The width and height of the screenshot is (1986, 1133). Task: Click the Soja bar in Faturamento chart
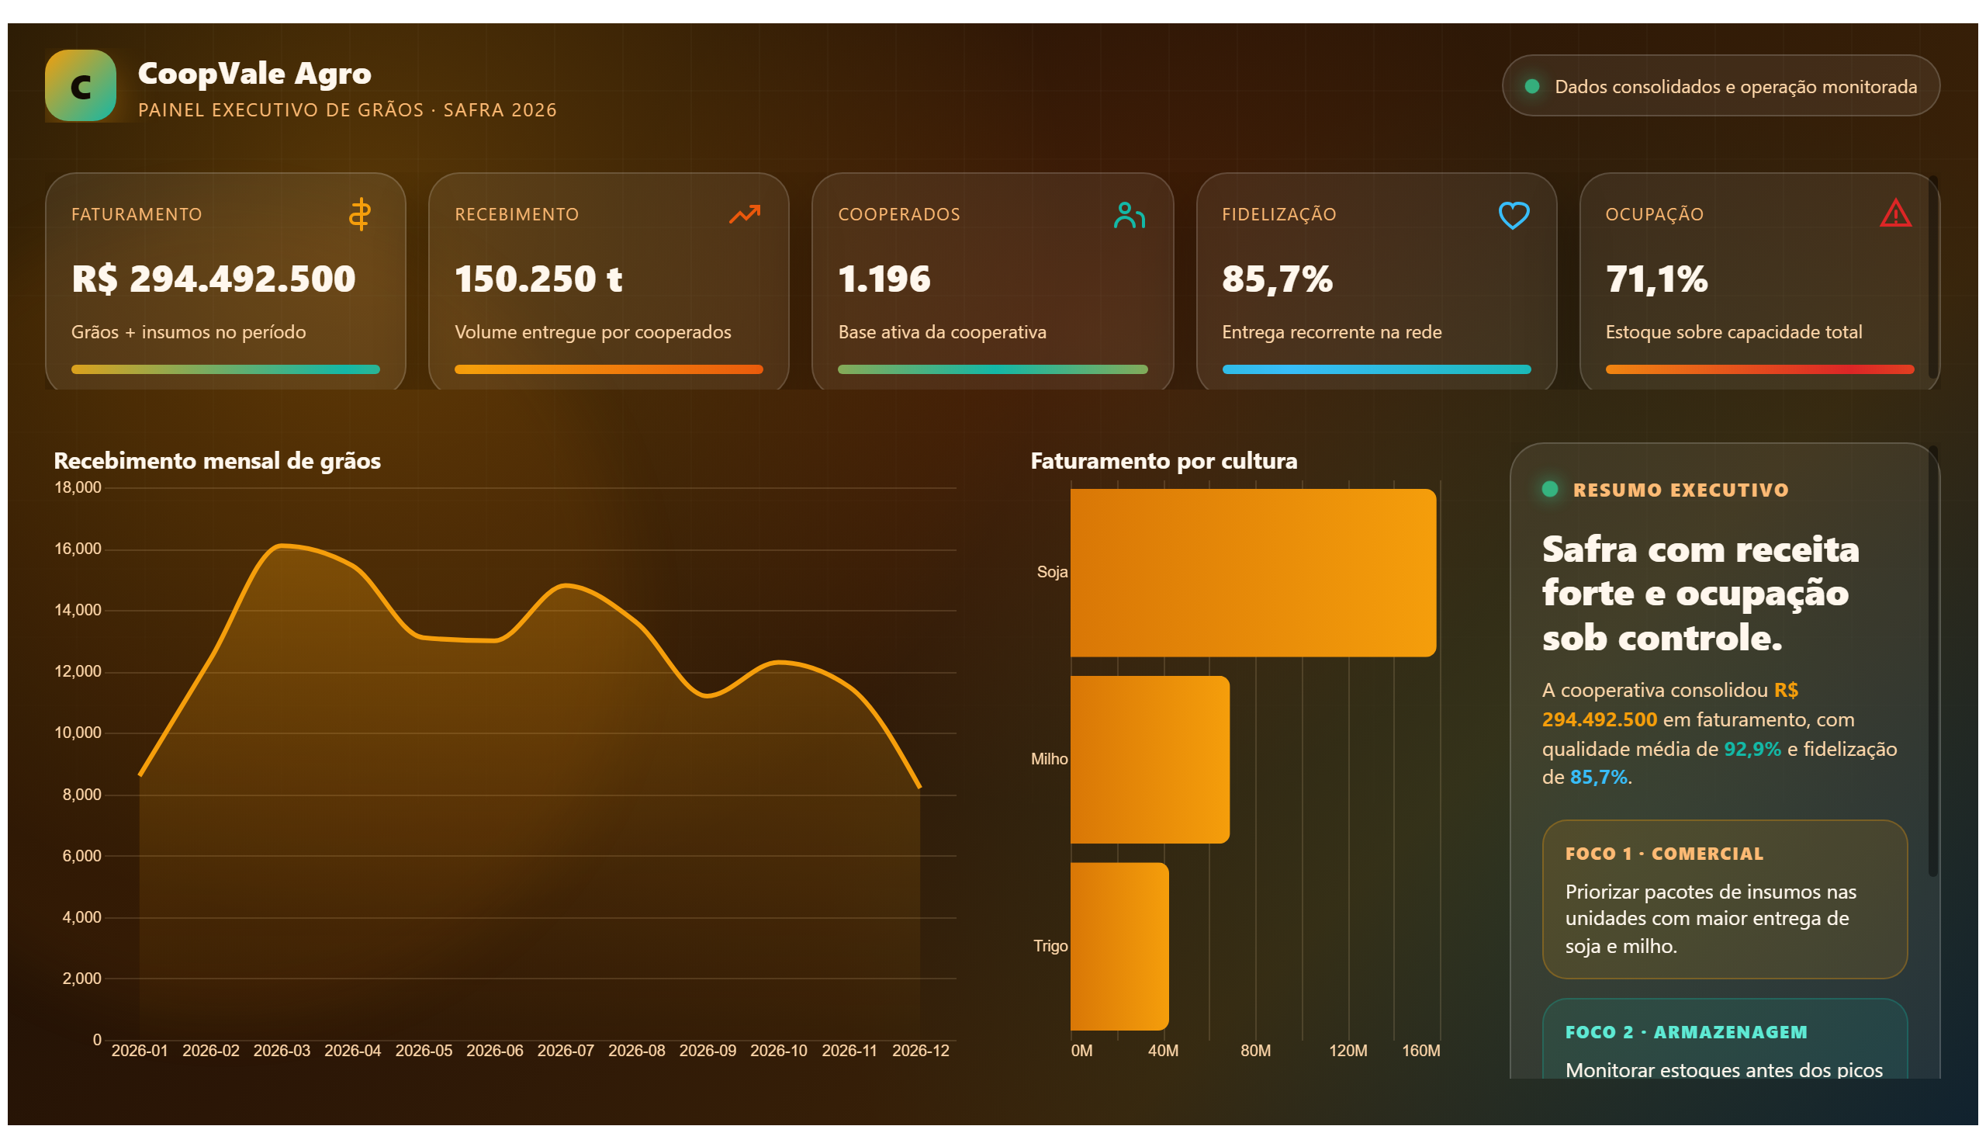pos(1253,573)
